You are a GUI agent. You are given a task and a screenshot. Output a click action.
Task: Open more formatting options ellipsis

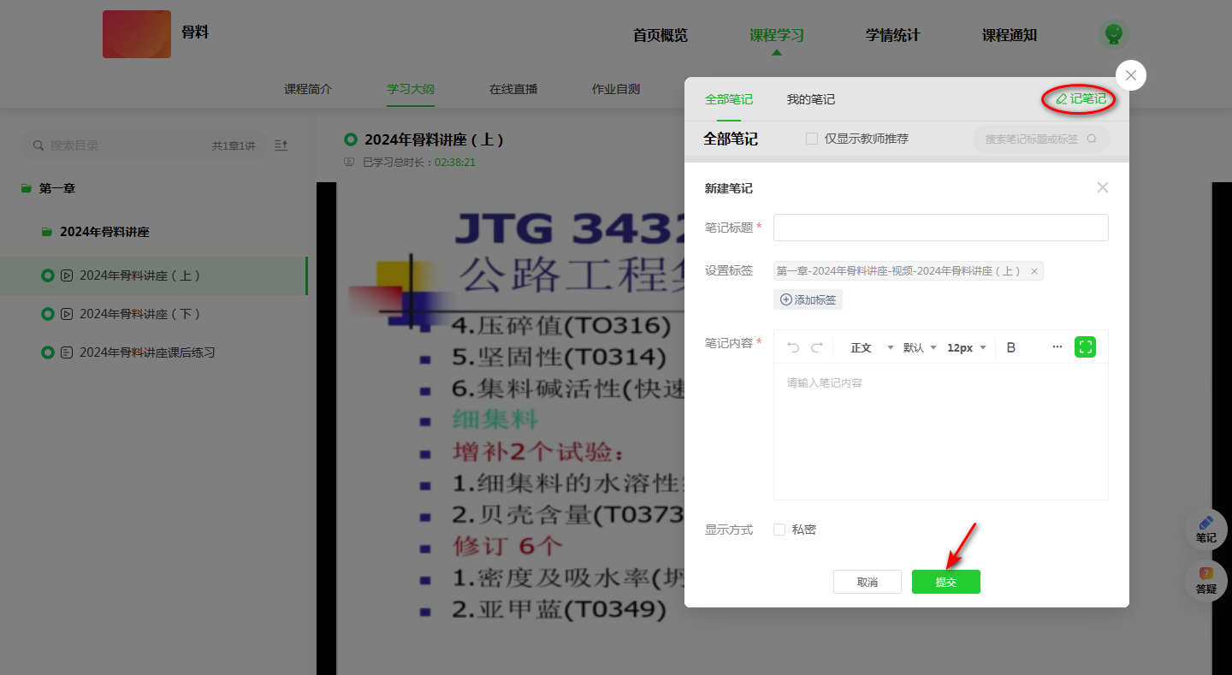1057,347
